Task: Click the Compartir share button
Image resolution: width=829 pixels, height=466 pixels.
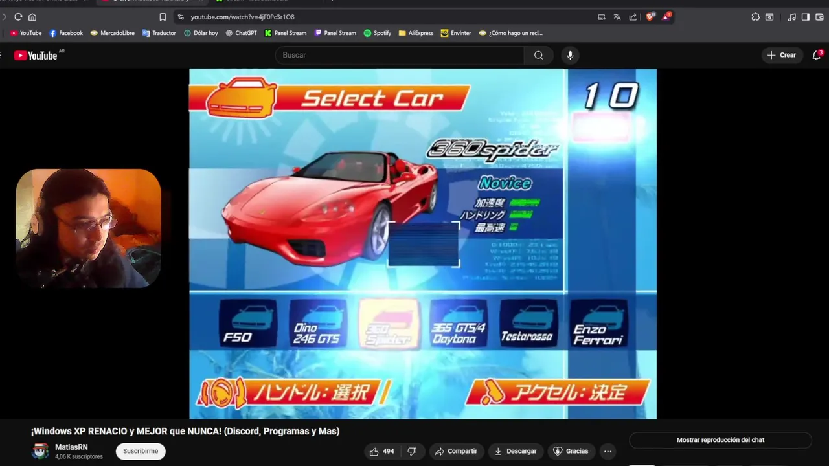Action: pos(456,451)
